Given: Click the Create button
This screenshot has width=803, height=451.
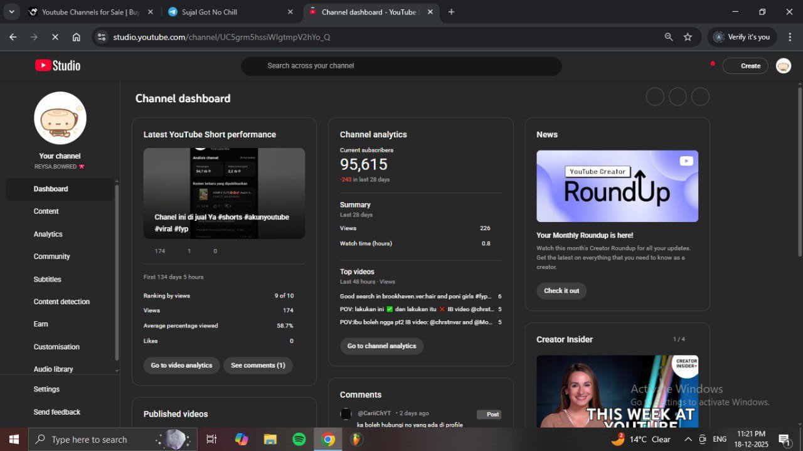Looking at the screenshot, I should 745,66.
